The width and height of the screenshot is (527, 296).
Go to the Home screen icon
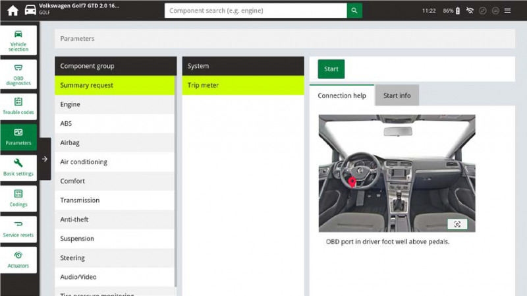pos(13,11)
